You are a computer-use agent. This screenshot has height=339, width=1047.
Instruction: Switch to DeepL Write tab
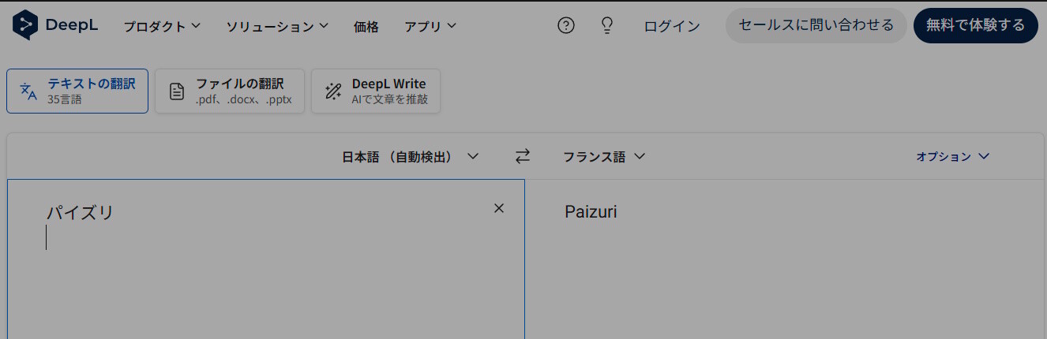[x=376, y=91]
